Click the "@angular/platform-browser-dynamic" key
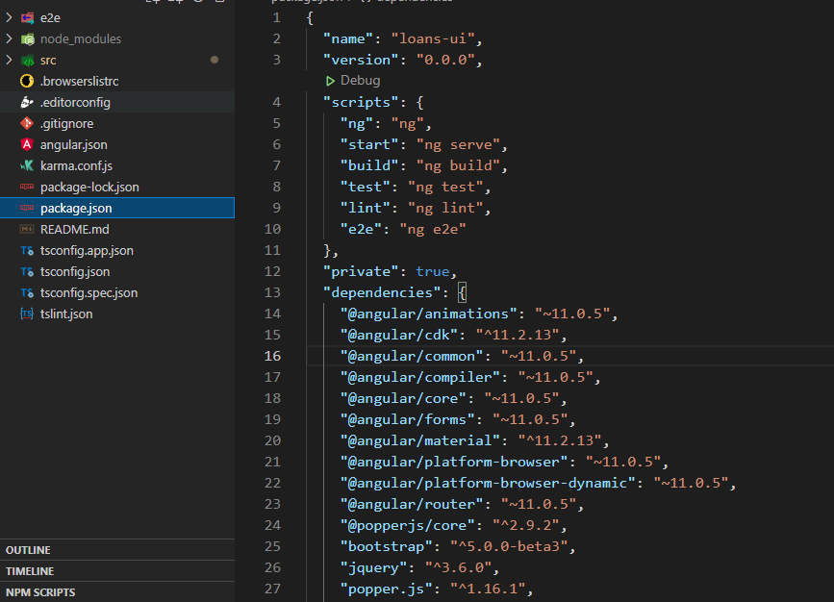The width and height of the screenshot is (834, 602). (x=488, y=483)
